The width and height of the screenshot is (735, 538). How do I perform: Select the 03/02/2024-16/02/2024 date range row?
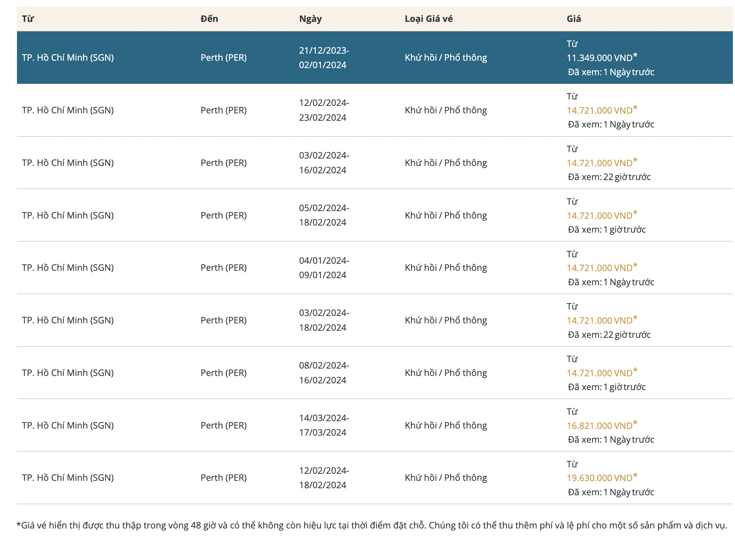click(x=324, y=163)
